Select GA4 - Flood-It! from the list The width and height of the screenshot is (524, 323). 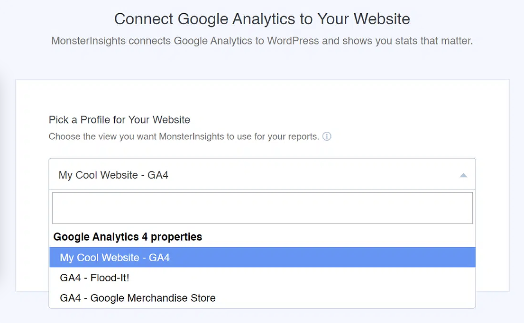(x=95, y=277)
